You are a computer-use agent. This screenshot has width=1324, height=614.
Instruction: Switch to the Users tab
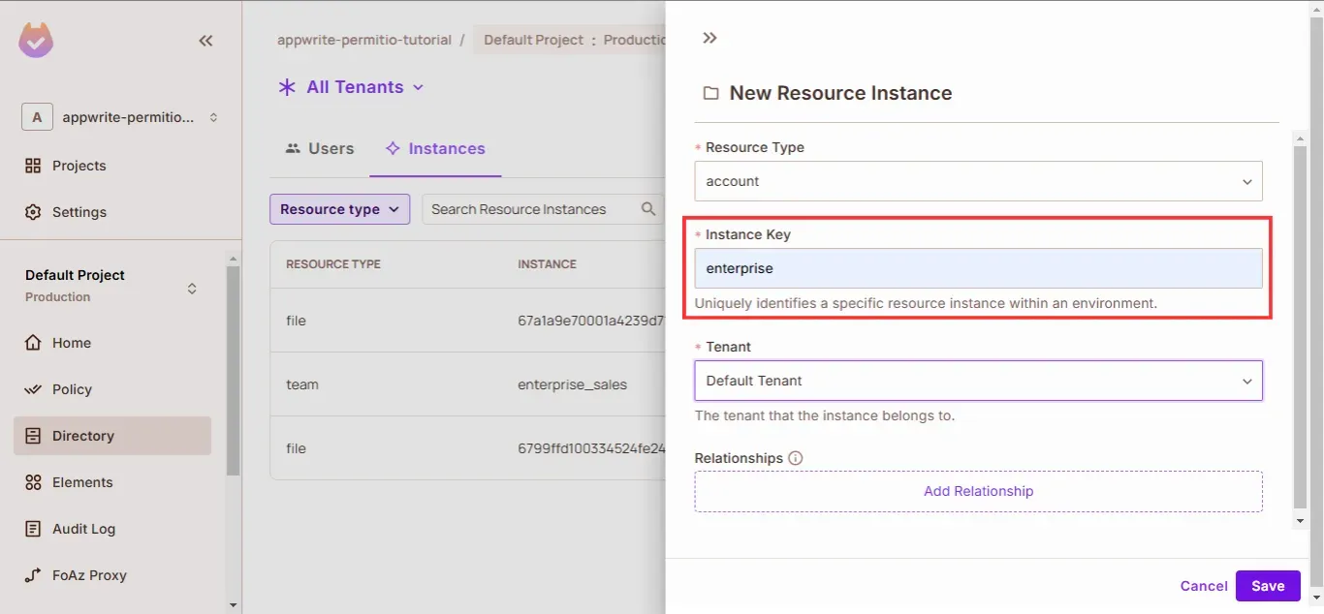[x=319, y=148]
